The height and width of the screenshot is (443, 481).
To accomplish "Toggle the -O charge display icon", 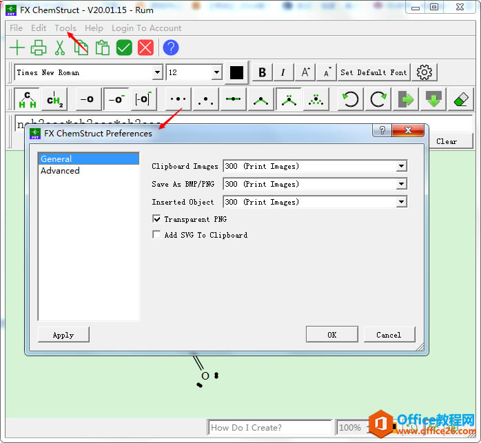I will [x=116, y=99].
